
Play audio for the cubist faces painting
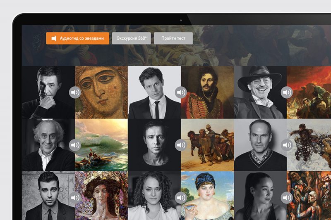[287, 198]
